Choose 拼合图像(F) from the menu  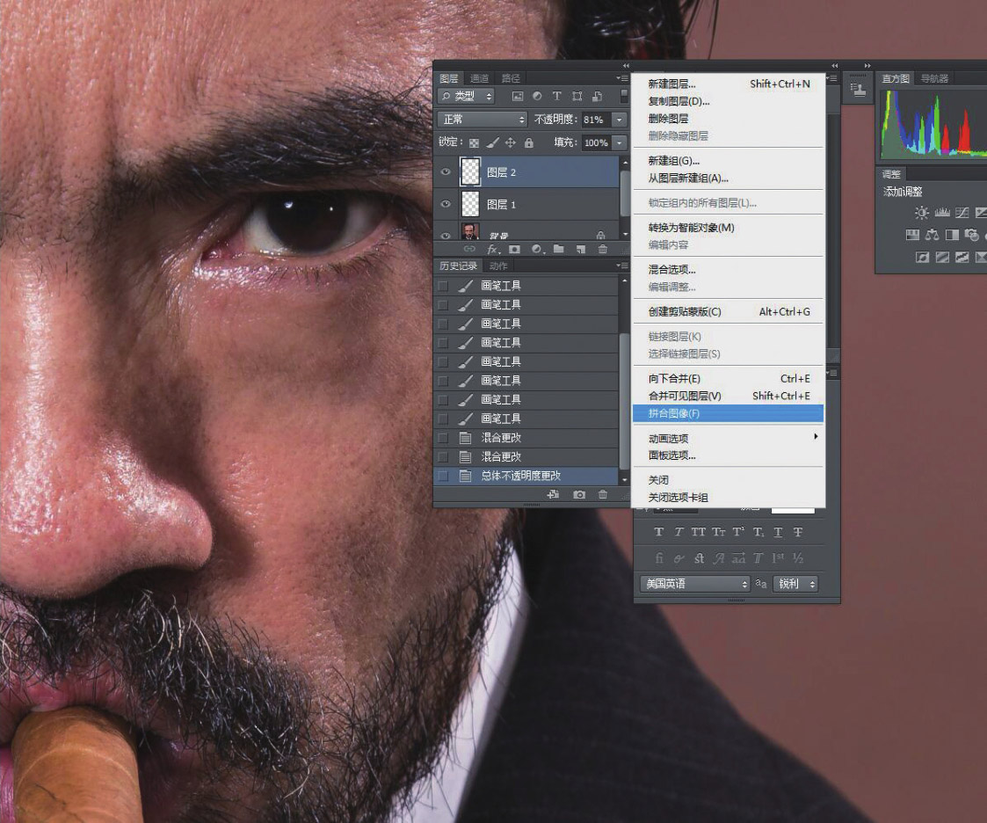(674, 413)
